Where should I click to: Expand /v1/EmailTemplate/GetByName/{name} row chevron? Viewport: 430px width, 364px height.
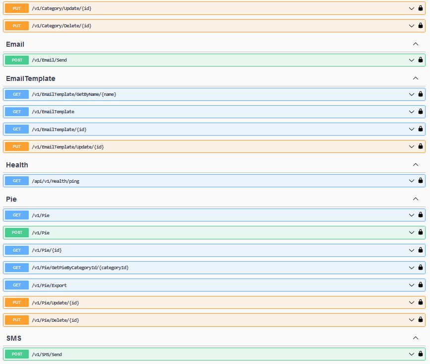(x=411, y=94)
